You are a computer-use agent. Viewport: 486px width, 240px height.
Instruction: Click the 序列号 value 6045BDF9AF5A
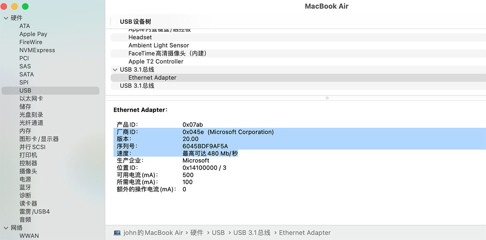(x=205, y=146)
